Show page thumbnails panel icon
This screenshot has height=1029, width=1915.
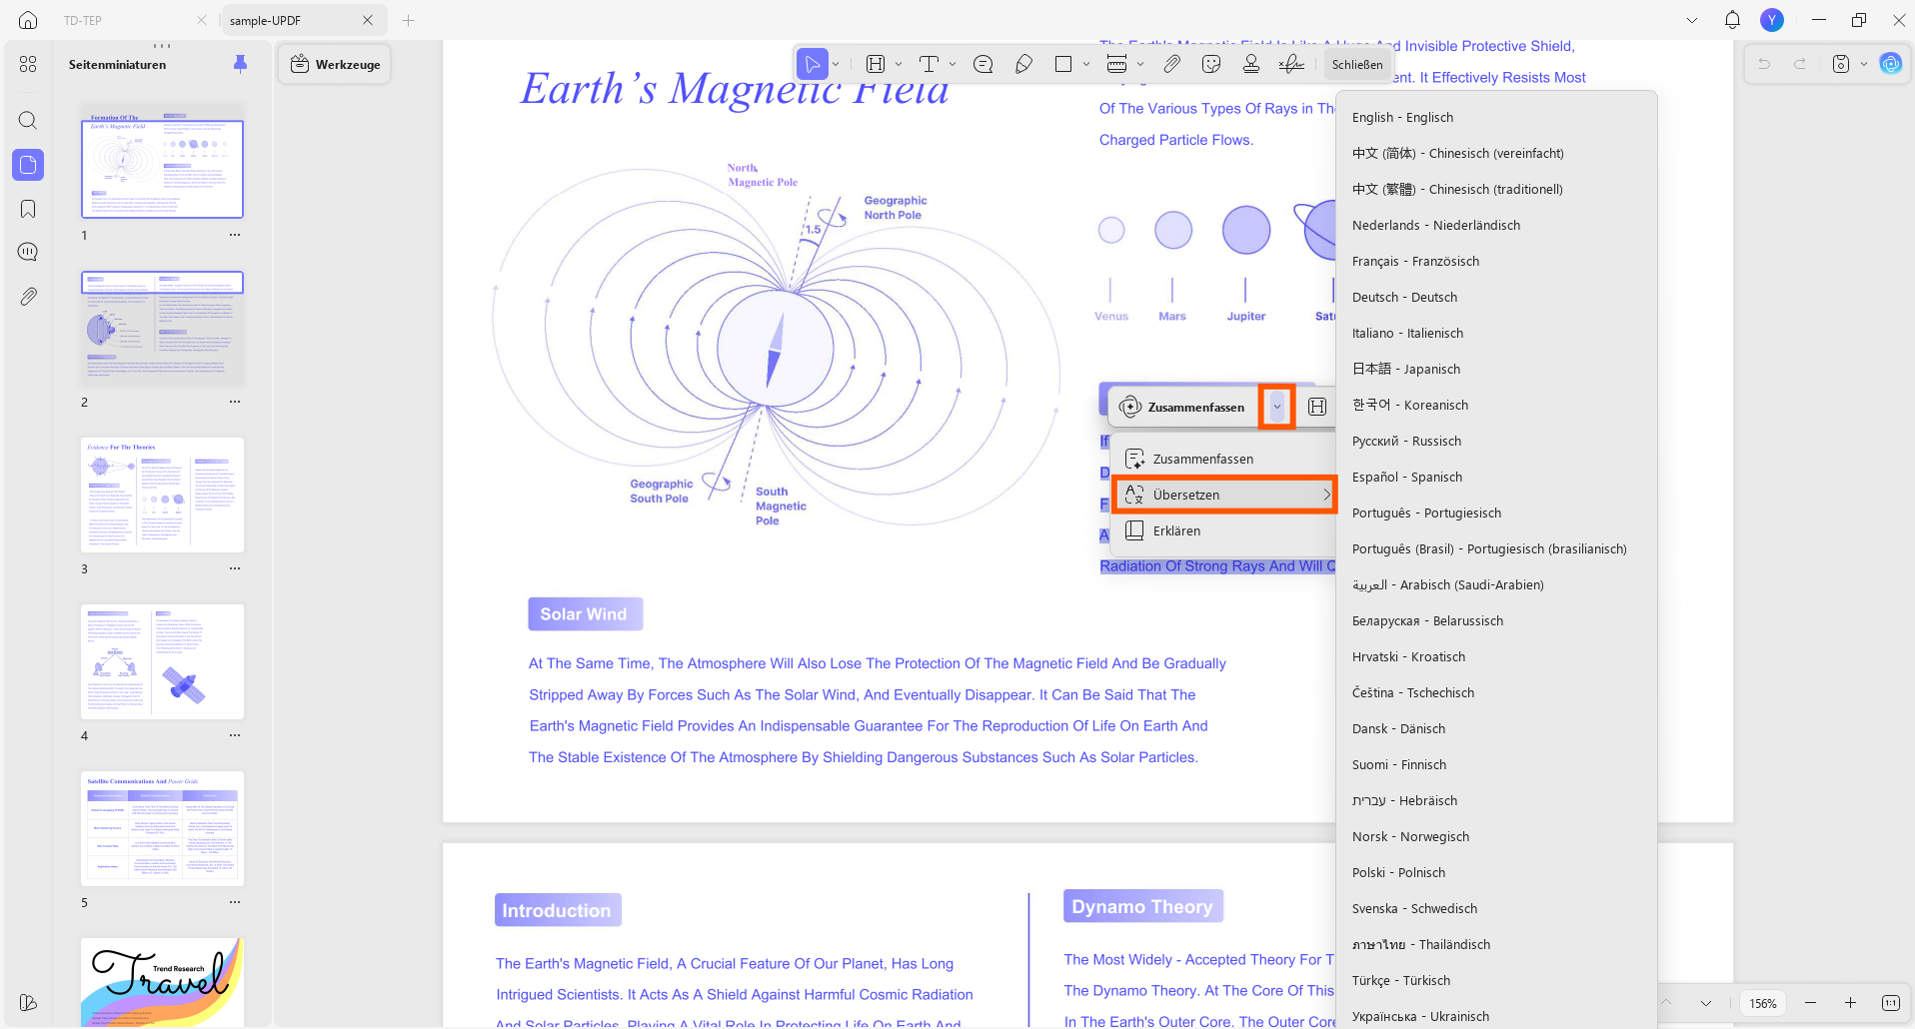28,165
